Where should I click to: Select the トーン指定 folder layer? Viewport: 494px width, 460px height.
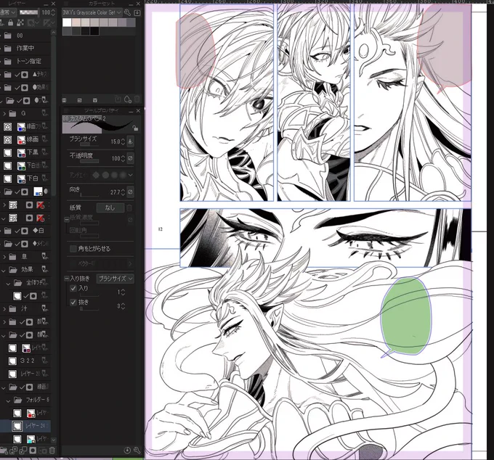point(25,61)
